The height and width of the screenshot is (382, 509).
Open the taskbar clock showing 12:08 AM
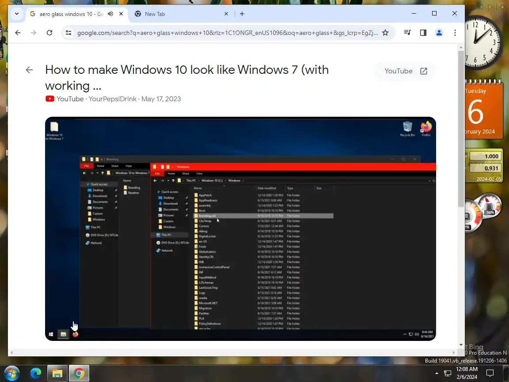(467, 373)
